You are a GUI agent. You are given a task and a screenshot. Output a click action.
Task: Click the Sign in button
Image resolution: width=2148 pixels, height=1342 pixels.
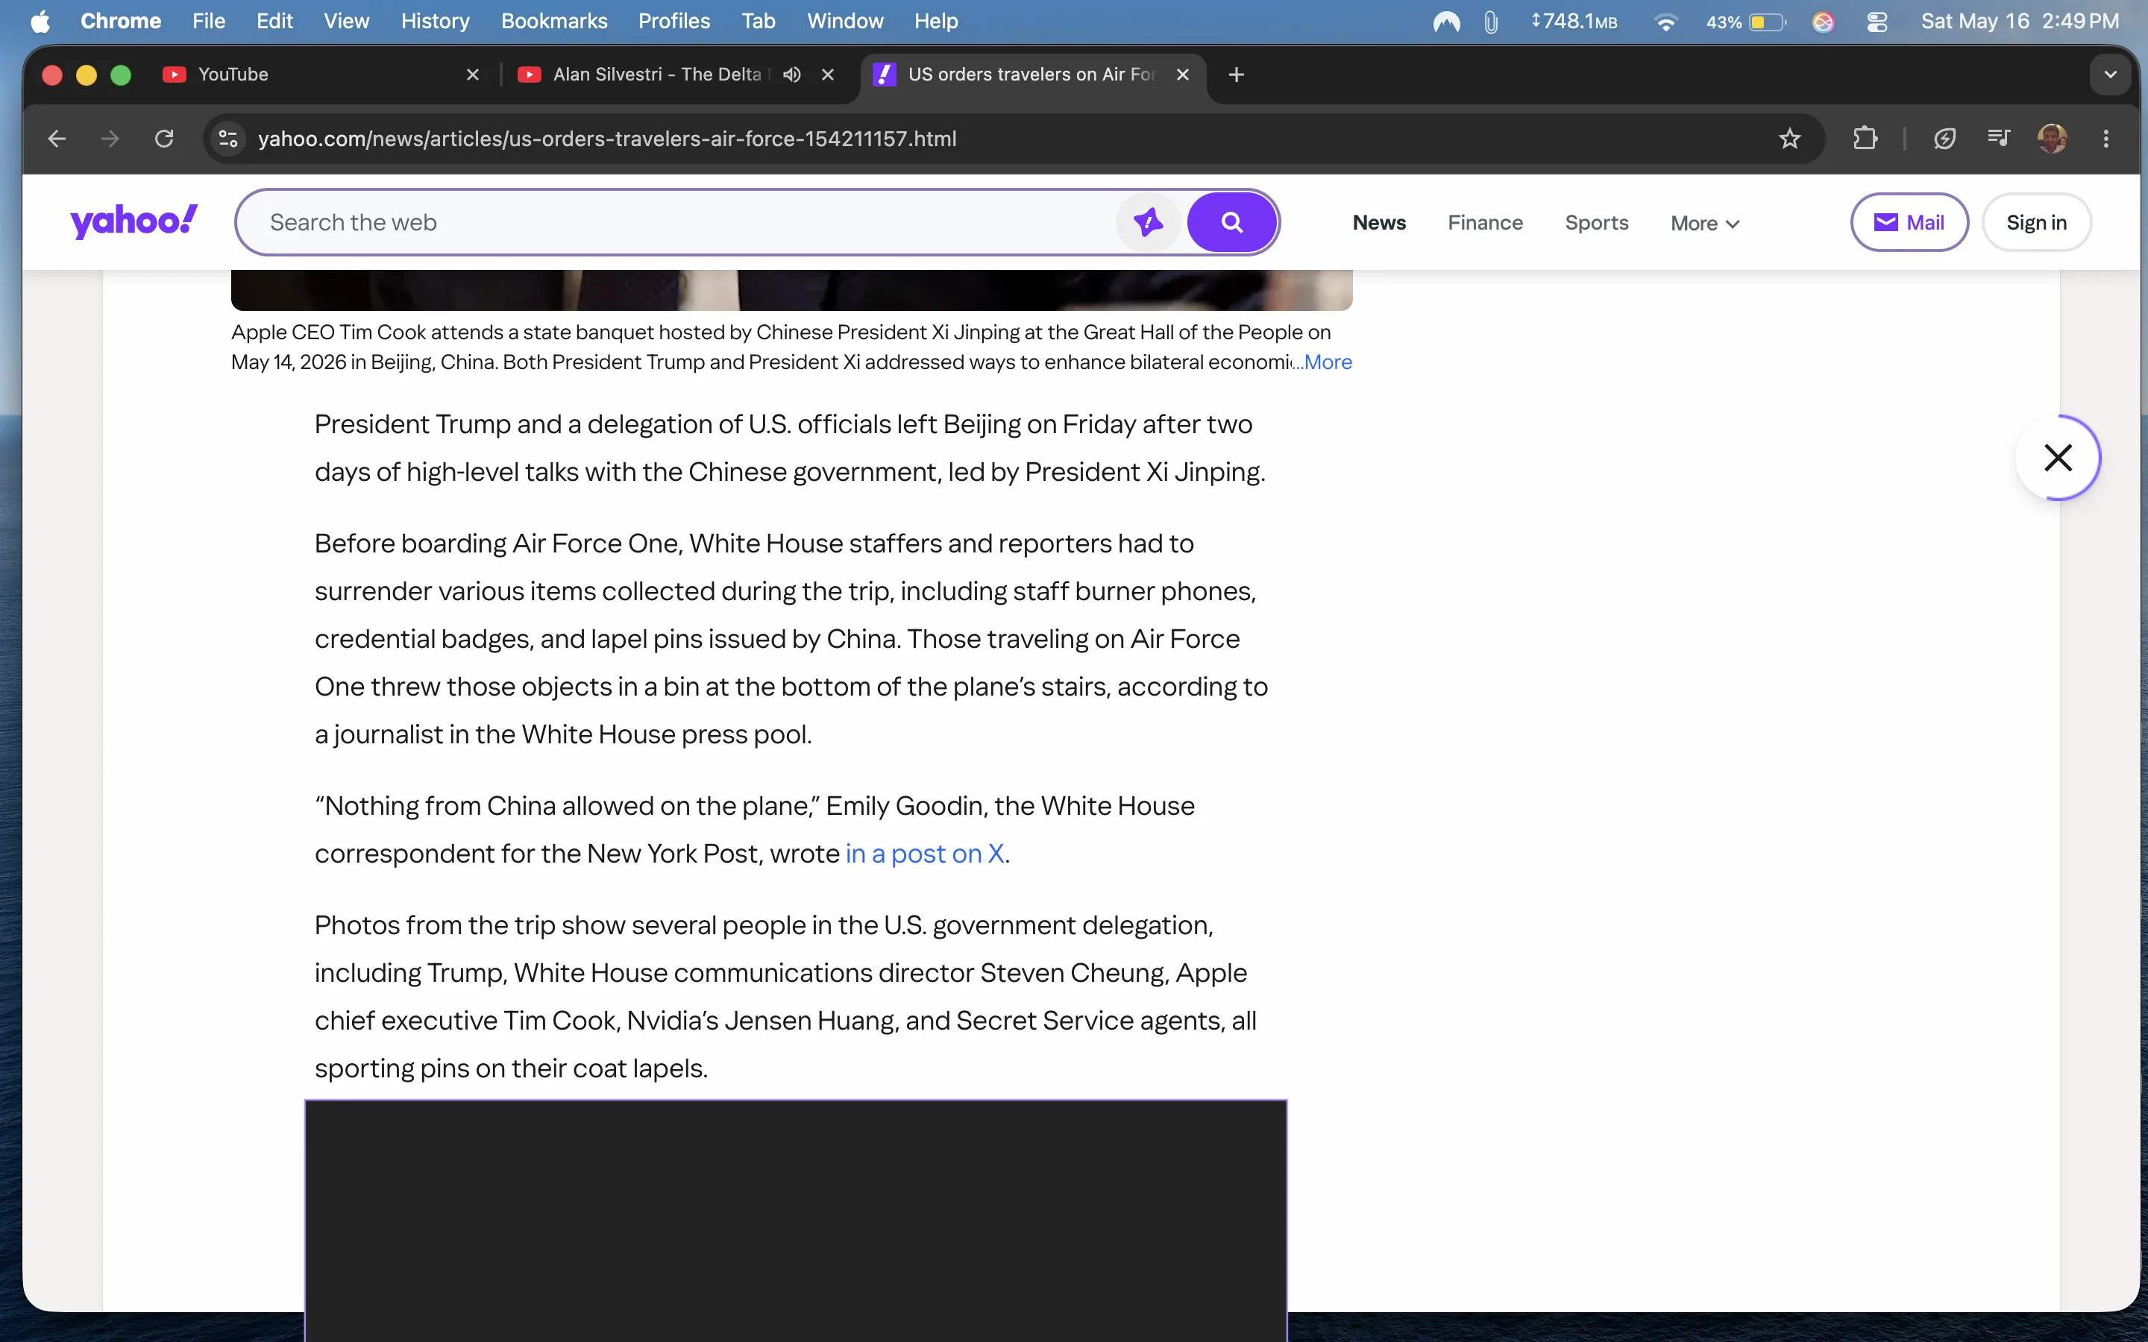(x=2036, y=222)
